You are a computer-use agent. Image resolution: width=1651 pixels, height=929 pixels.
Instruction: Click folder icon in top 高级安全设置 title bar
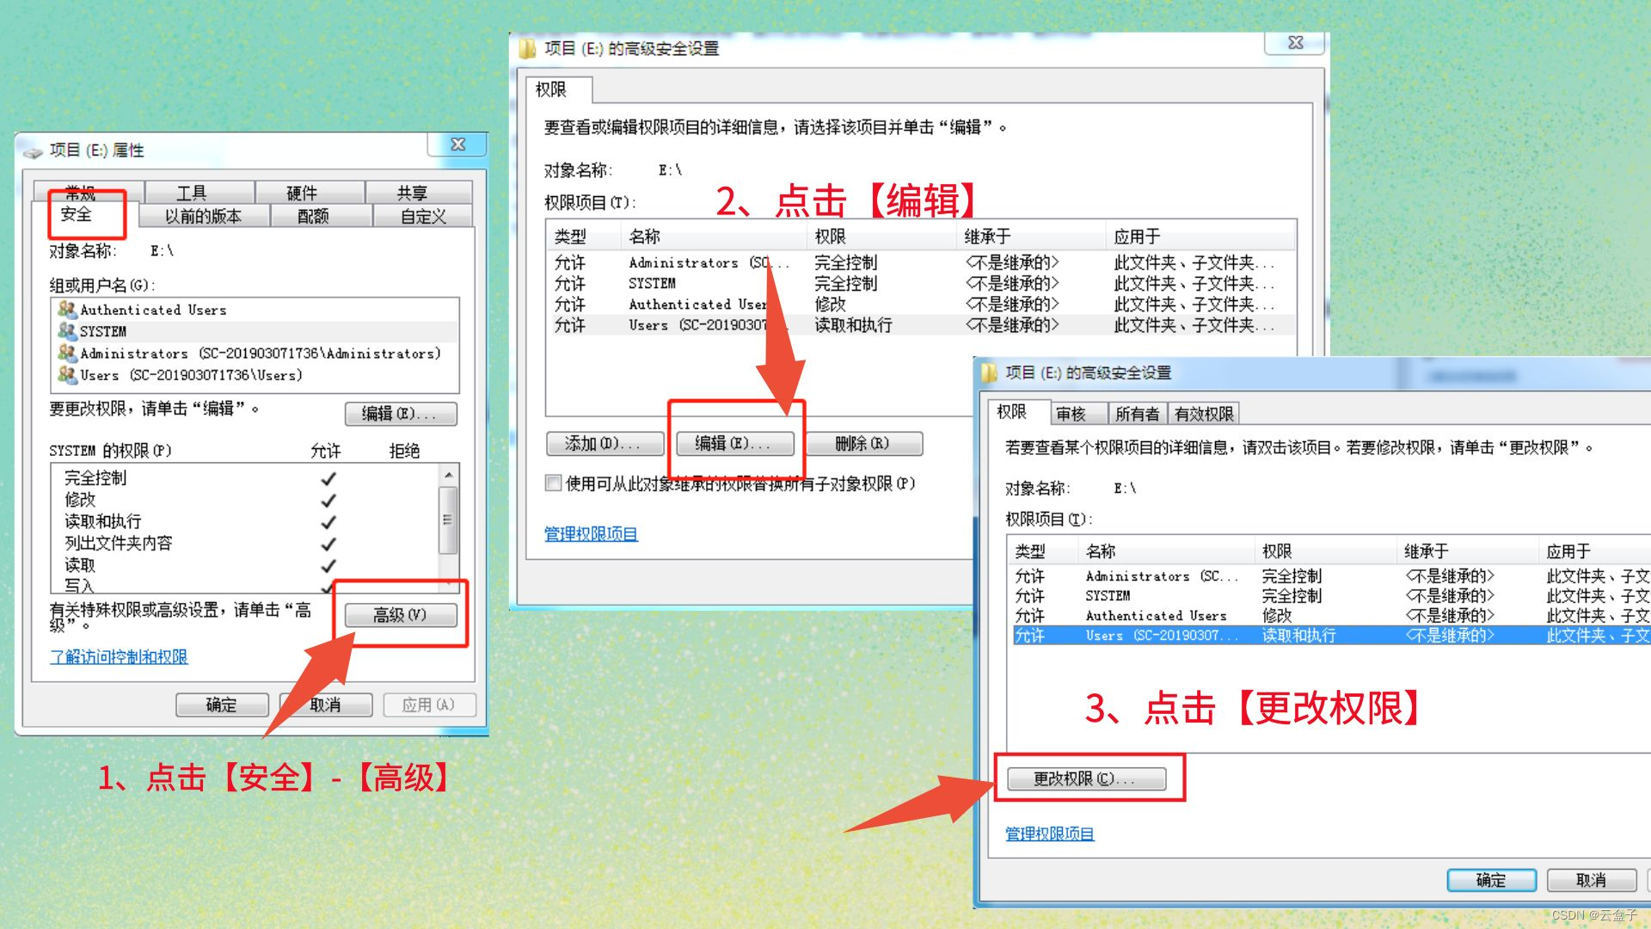click(x=527, y=49)
